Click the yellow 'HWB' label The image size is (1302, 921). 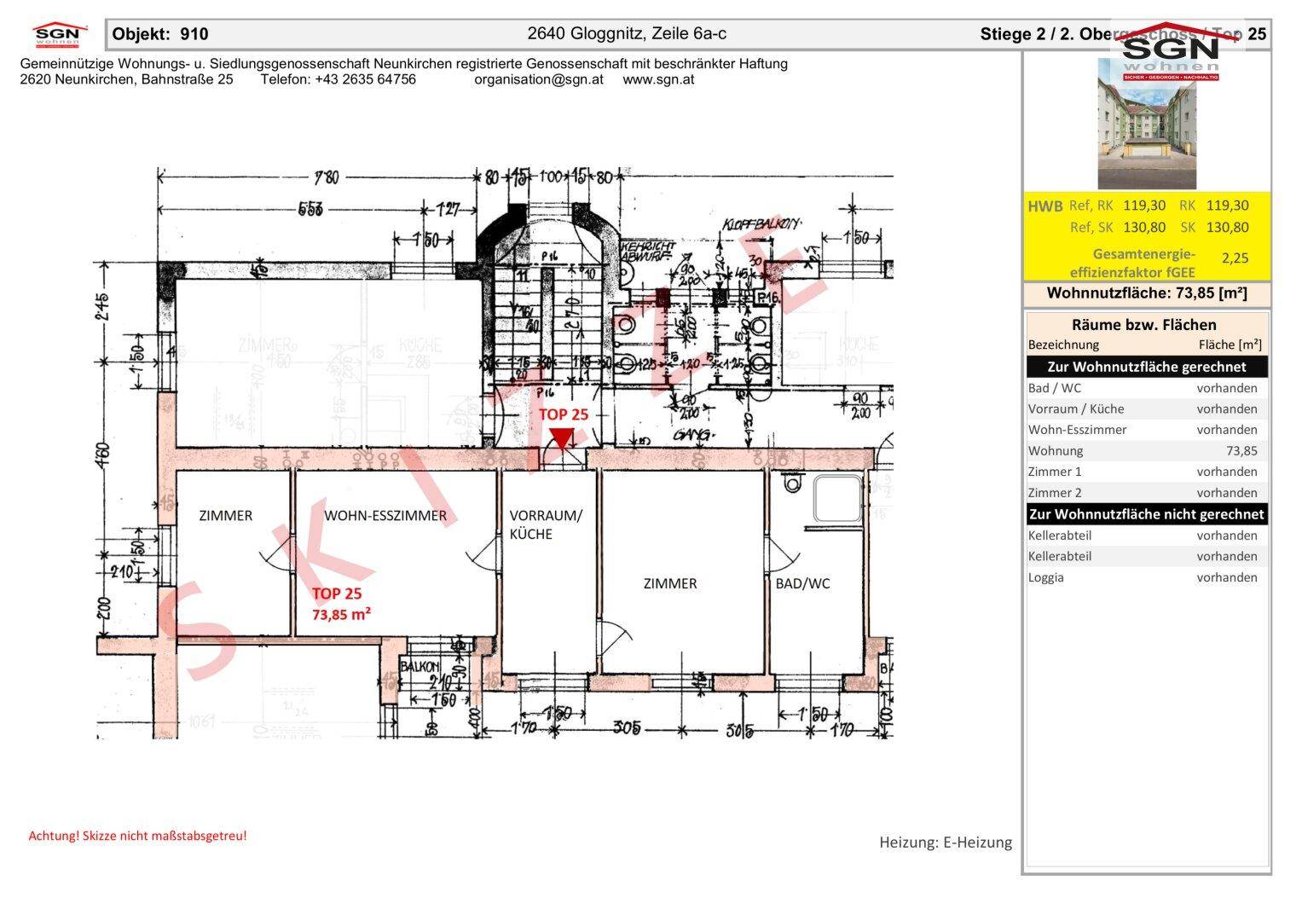point(1044,206)
